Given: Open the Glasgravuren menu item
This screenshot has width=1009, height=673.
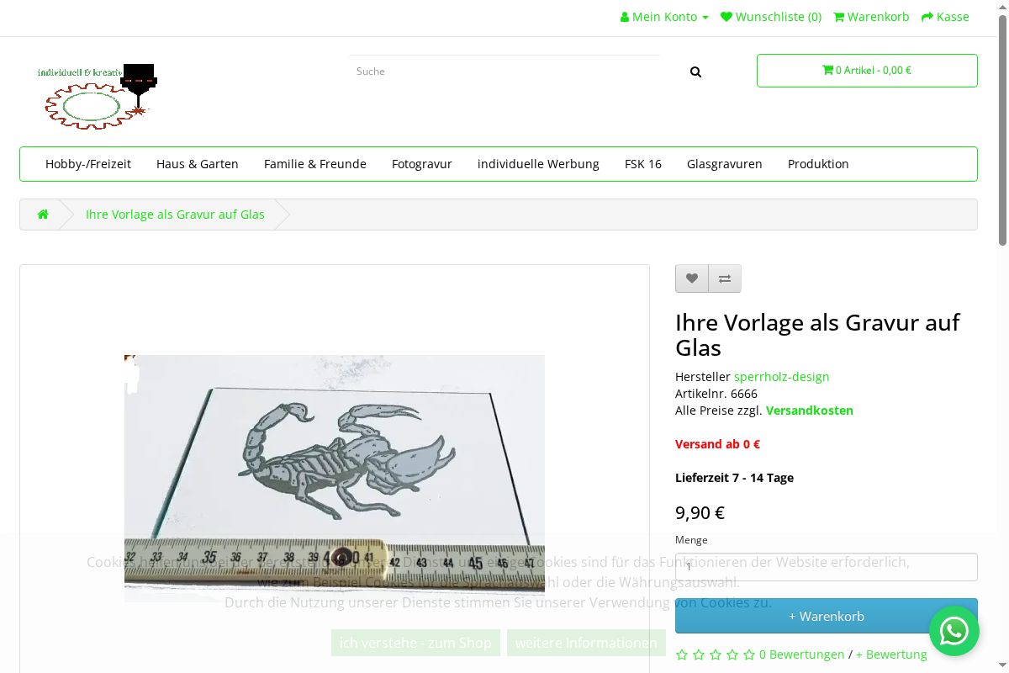Looking at the screenshot, I should pyautogui.click(x=724, y=164).
